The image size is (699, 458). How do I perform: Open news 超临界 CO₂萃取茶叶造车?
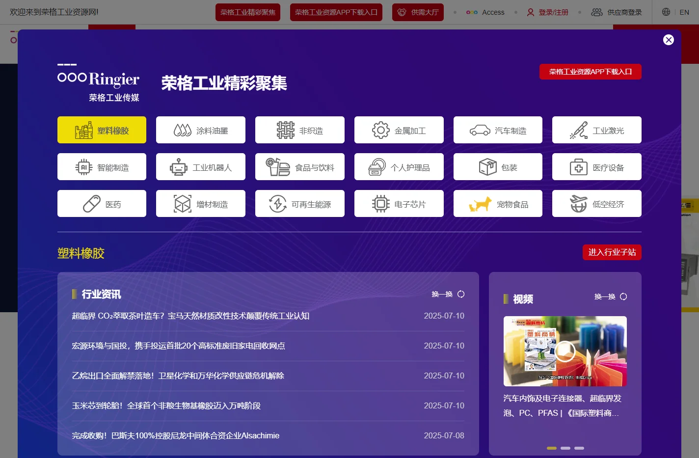(x=190, y=316)
